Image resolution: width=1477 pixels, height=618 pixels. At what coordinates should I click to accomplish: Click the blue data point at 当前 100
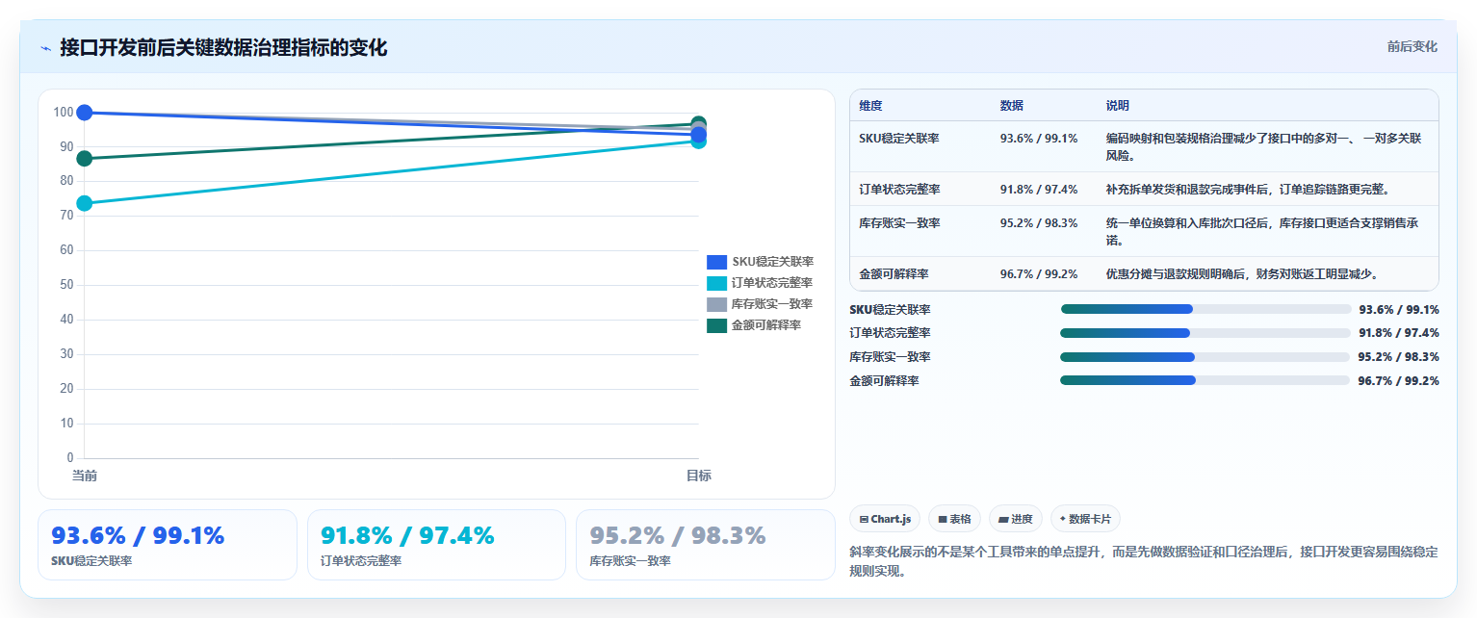[85, 113]
